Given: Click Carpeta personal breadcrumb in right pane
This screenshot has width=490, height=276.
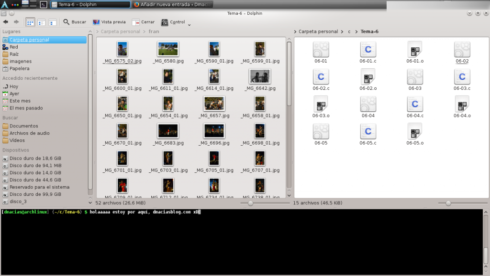Looking at the screenshot, I should (x=318, y=32).
